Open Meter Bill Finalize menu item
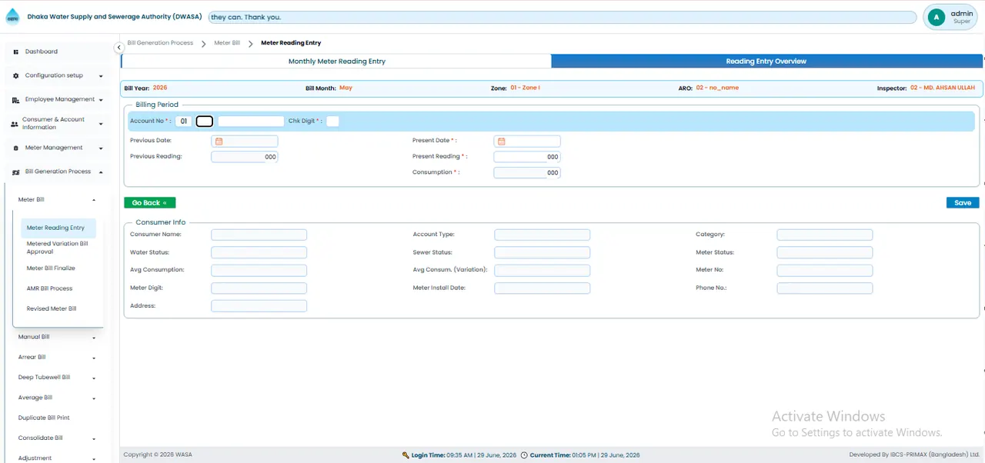Viewport: 985px width, 463px height. click(51, 268)
